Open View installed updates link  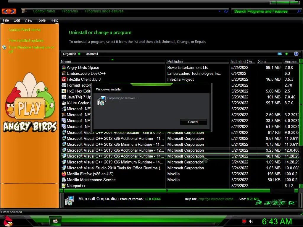[26, 40]
